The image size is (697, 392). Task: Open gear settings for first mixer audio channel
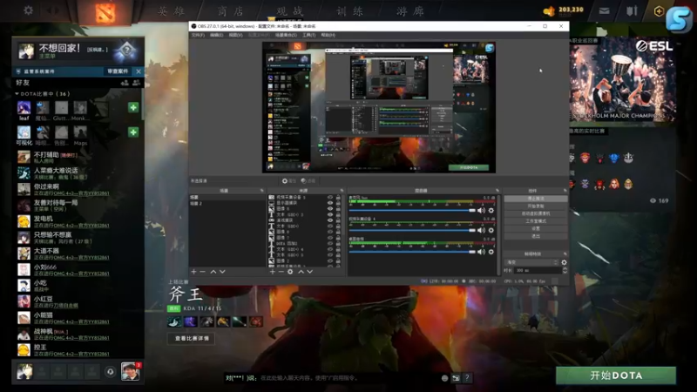pos(491,210)
